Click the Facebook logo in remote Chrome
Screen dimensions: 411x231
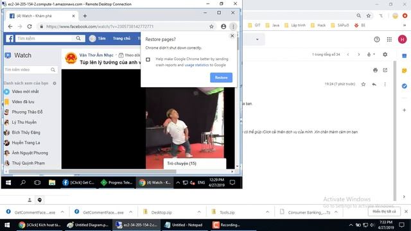pyautogui.click(x=10, y=38)
